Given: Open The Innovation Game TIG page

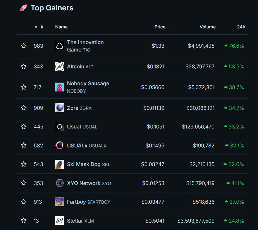Looking at the screenshot, I should pyautogui.click(x=85, y=46).
